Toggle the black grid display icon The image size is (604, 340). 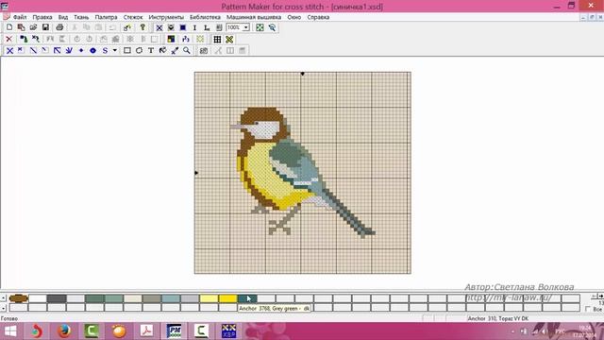point(217,39)
